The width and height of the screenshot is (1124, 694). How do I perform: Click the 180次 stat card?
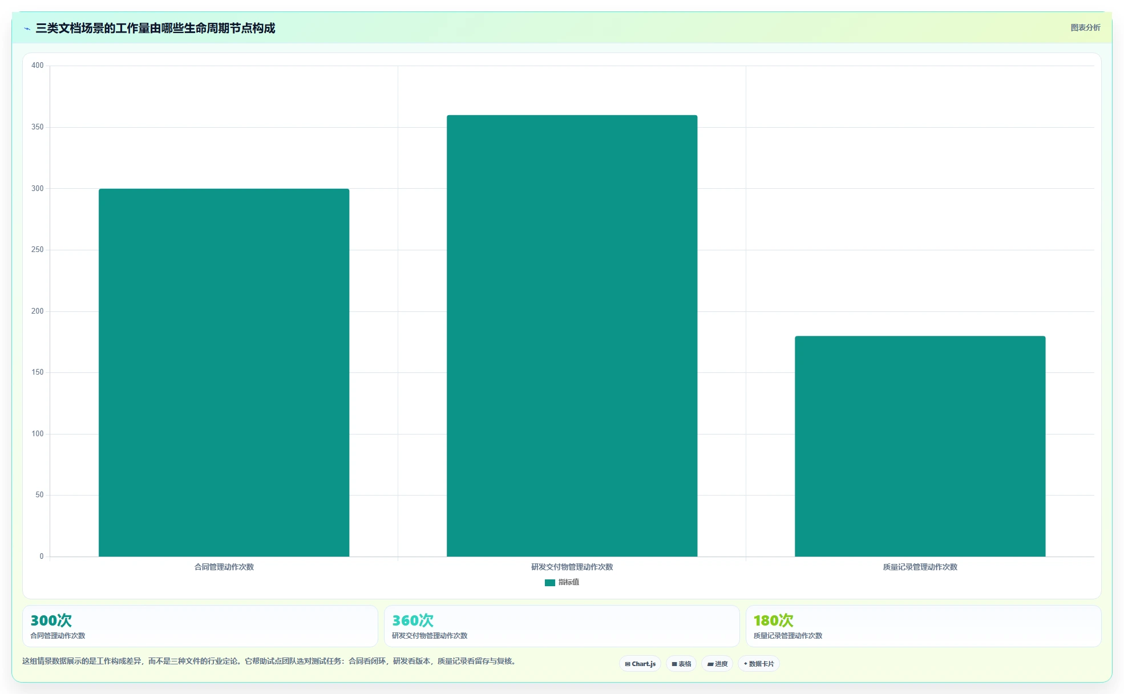(923, 626)
